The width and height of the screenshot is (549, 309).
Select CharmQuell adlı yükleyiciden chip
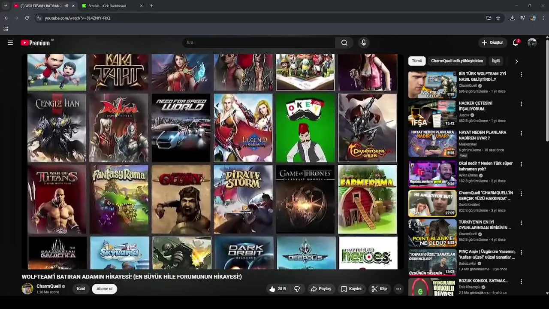coord(457,61)
